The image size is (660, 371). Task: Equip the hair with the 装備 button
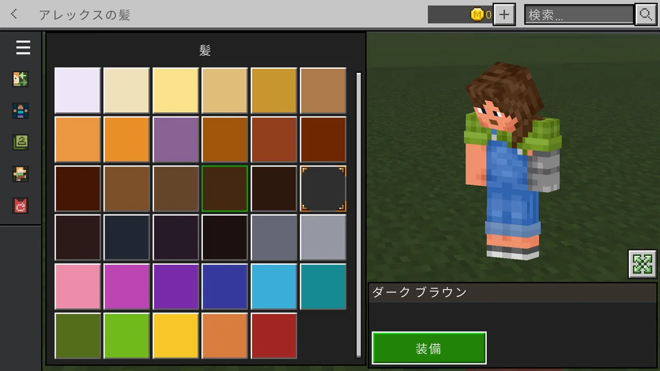pyautogui.click(x=429, y=348)
